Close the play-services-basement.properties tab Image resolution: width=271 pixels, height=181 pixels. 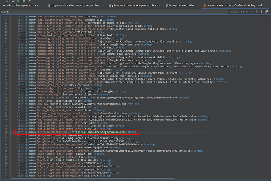click(x=103, y=5)
